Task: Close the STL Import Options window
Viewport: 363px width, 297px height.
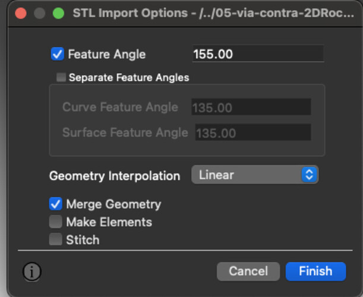Action: click(21, 13)
